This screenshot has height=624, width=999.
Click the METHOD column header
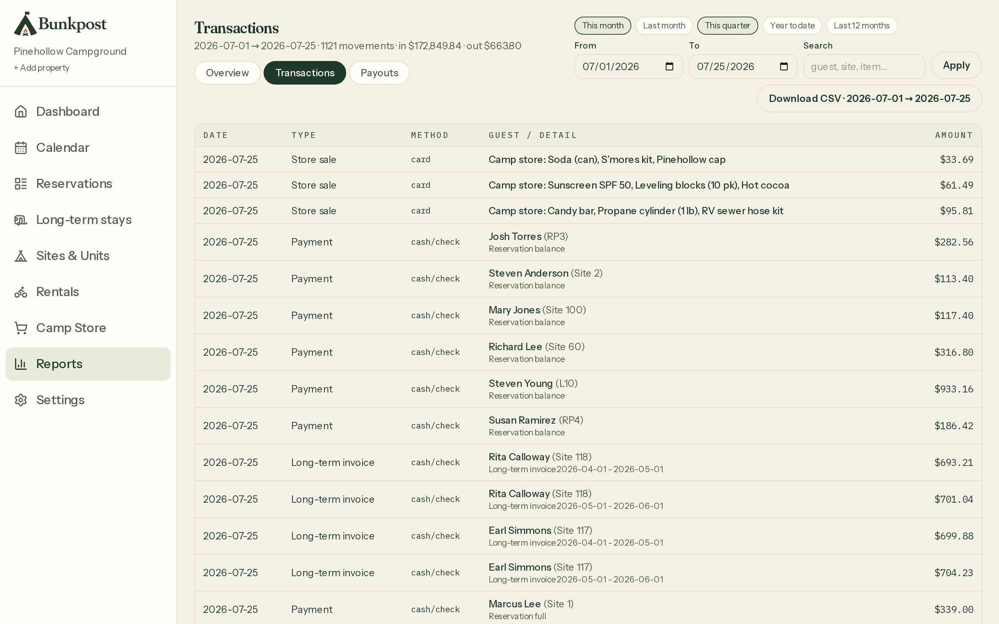coord(429,135)
